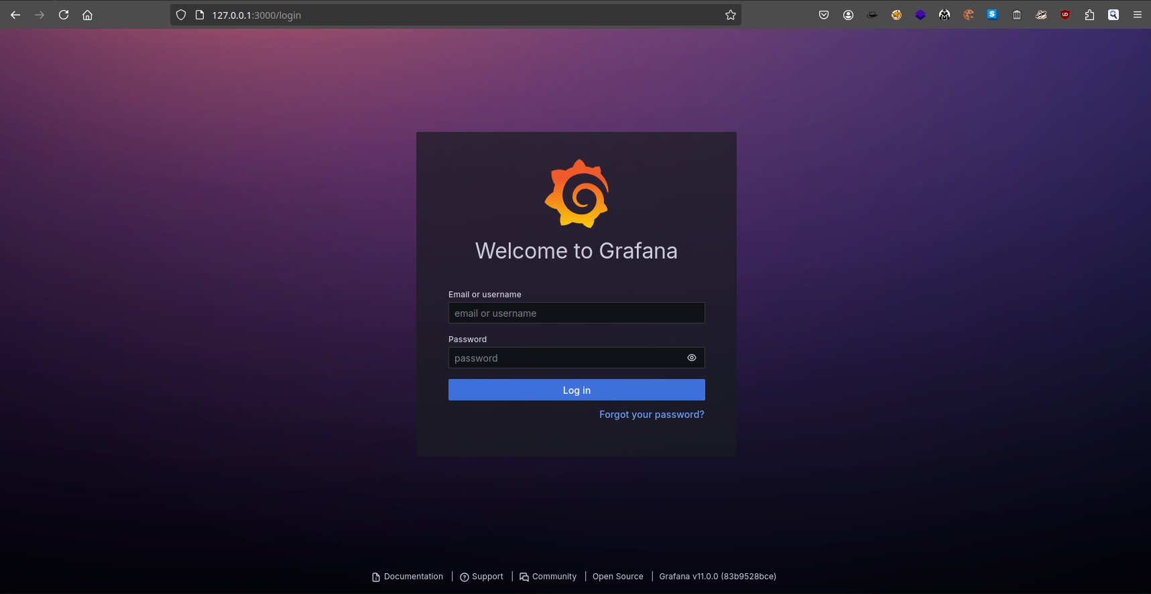Viewport: 1151px width, 594px height.
Task: Open the Documentation footer link
Action: coord(408,577)
